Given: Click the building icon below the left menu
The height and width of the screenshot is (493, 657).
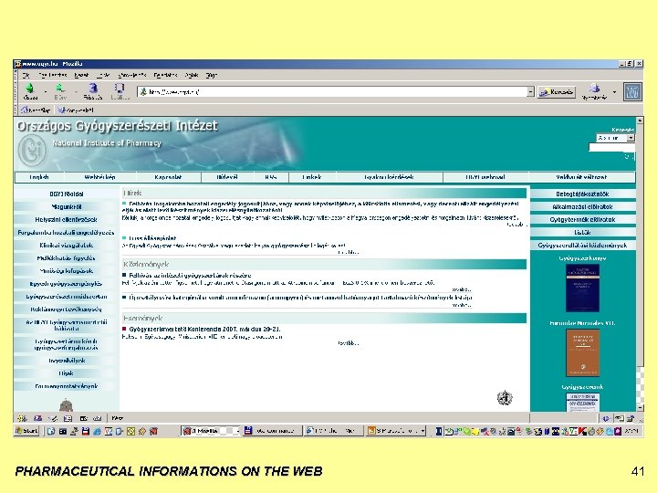Looking at the screenshot, I should click(x=67, y=405).
